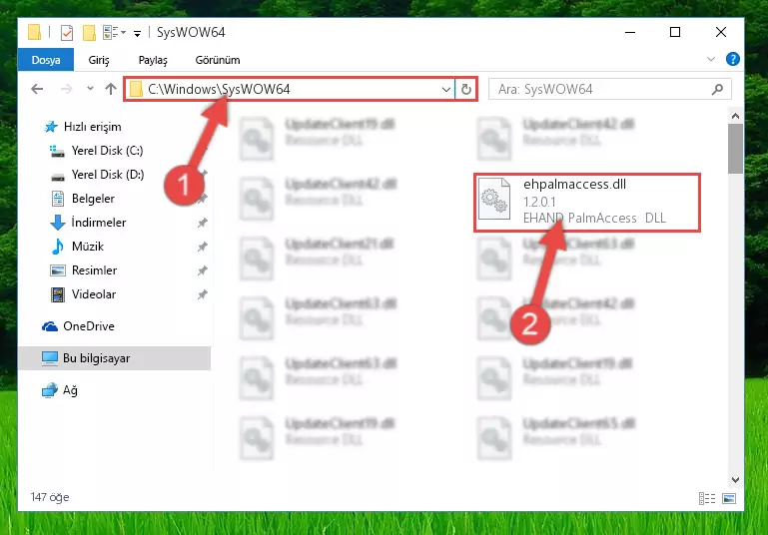Screen dimensions: 768x535
Task: Refresh the SysWOW64 folder
Action: (465, 89)
